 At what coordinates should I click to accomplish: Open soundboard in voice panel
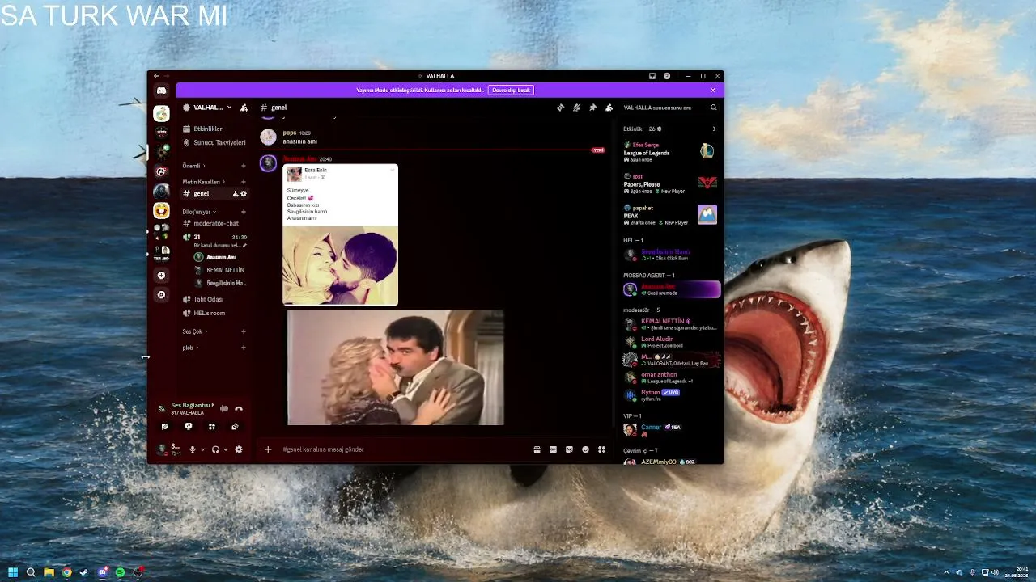click(235, 427)
